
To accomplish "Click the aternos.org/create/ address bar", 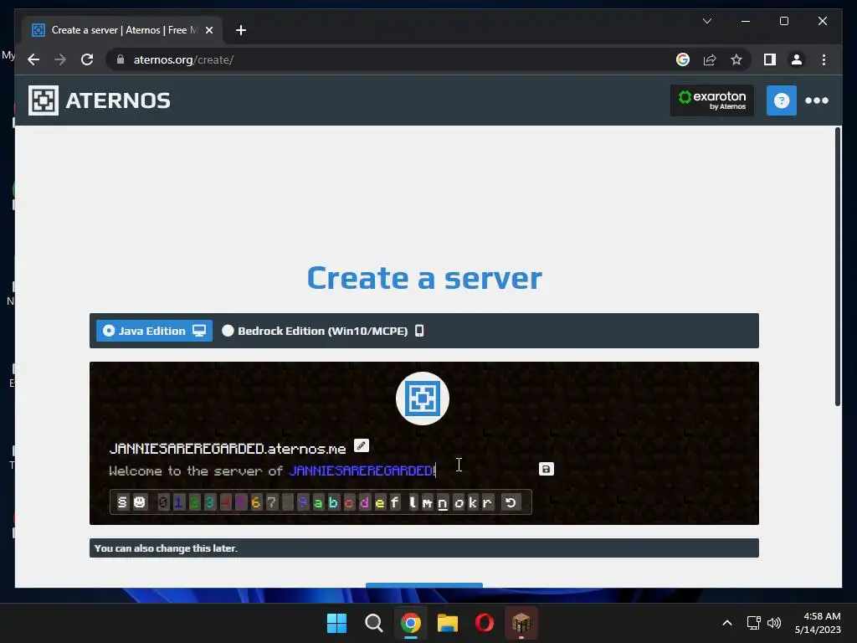I will coord(393,59).
